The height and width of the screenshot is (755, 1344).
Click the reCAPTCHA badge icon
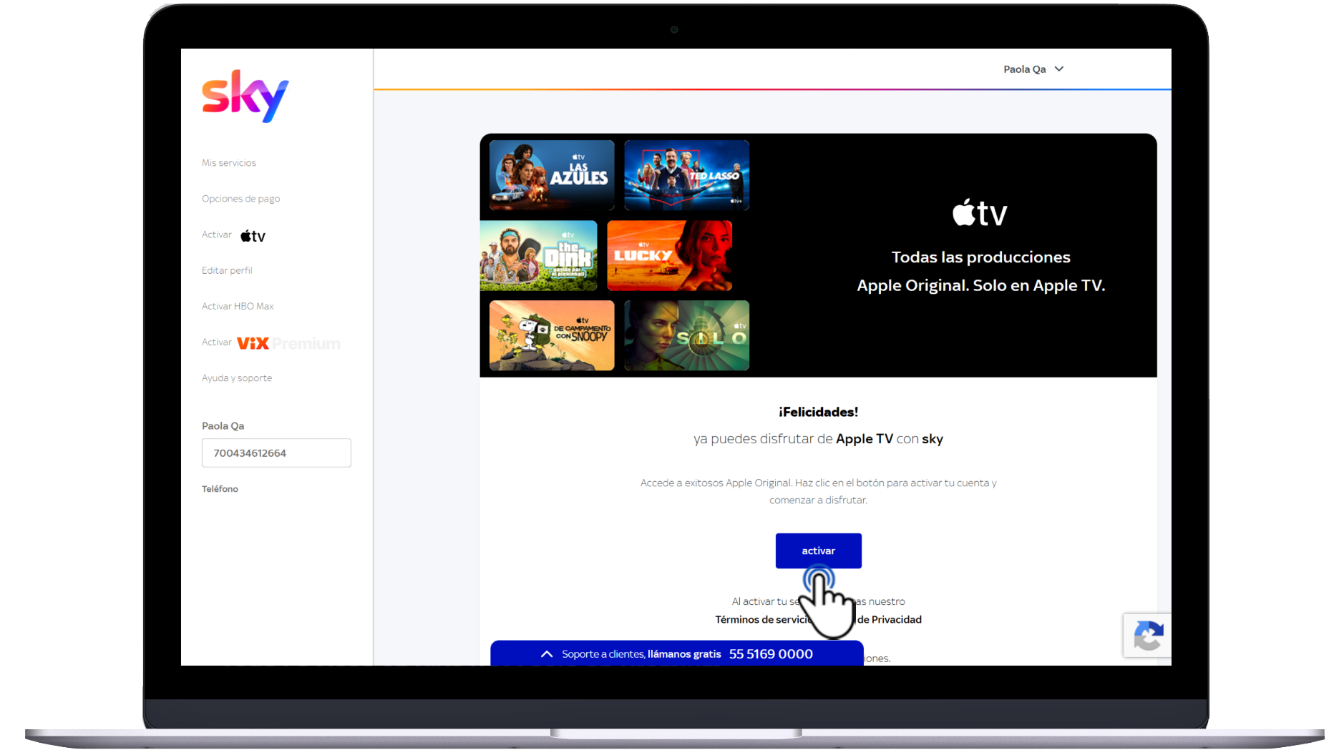click(1148, 636)
